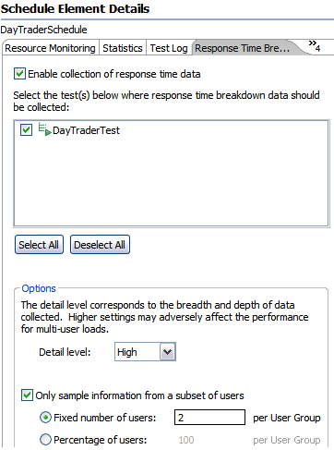Viewport: 334px width, 450px height.
Task: Toggle Enable collection of response time data
Action: pos(19,74)
